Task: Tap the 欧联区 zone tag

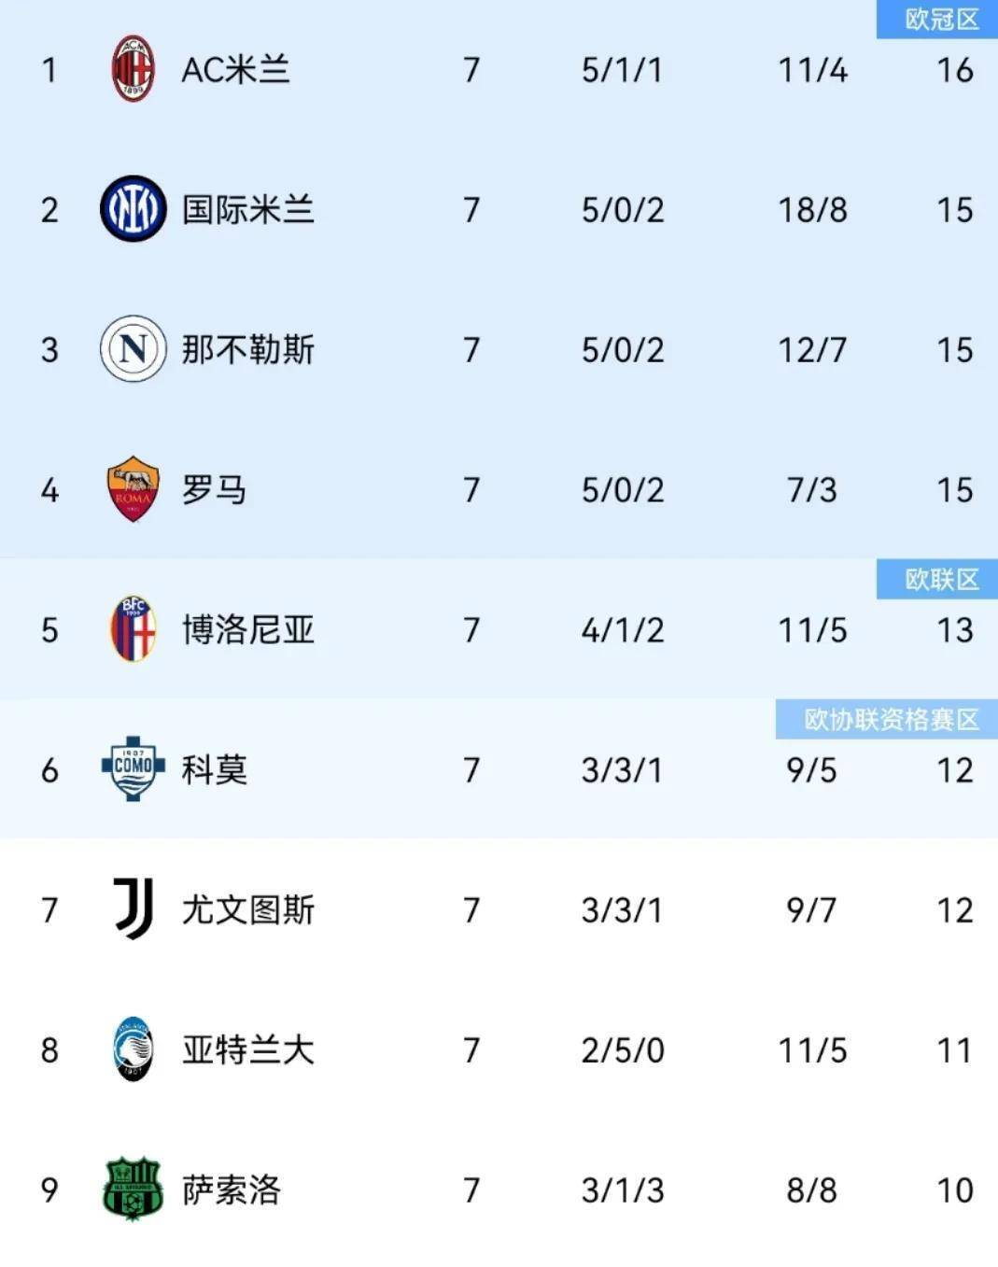Action: coord(940,580)
